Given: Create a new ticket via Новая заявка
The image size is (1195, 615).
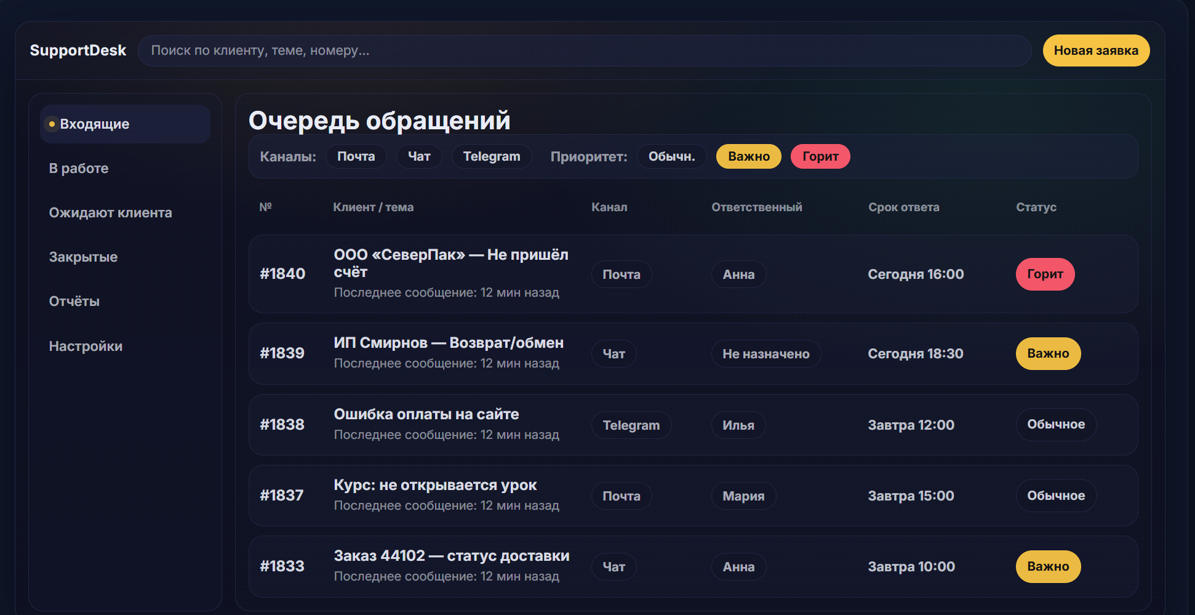Looking at the screenshot, I should coord(1096,50).
